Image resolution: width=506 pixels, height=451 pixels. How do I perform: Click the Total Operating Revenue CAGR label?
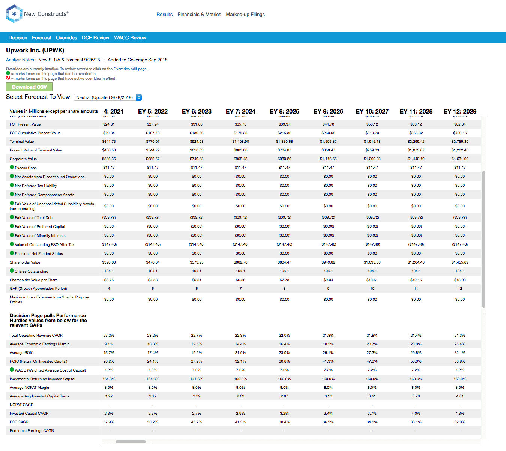point(36,336)
